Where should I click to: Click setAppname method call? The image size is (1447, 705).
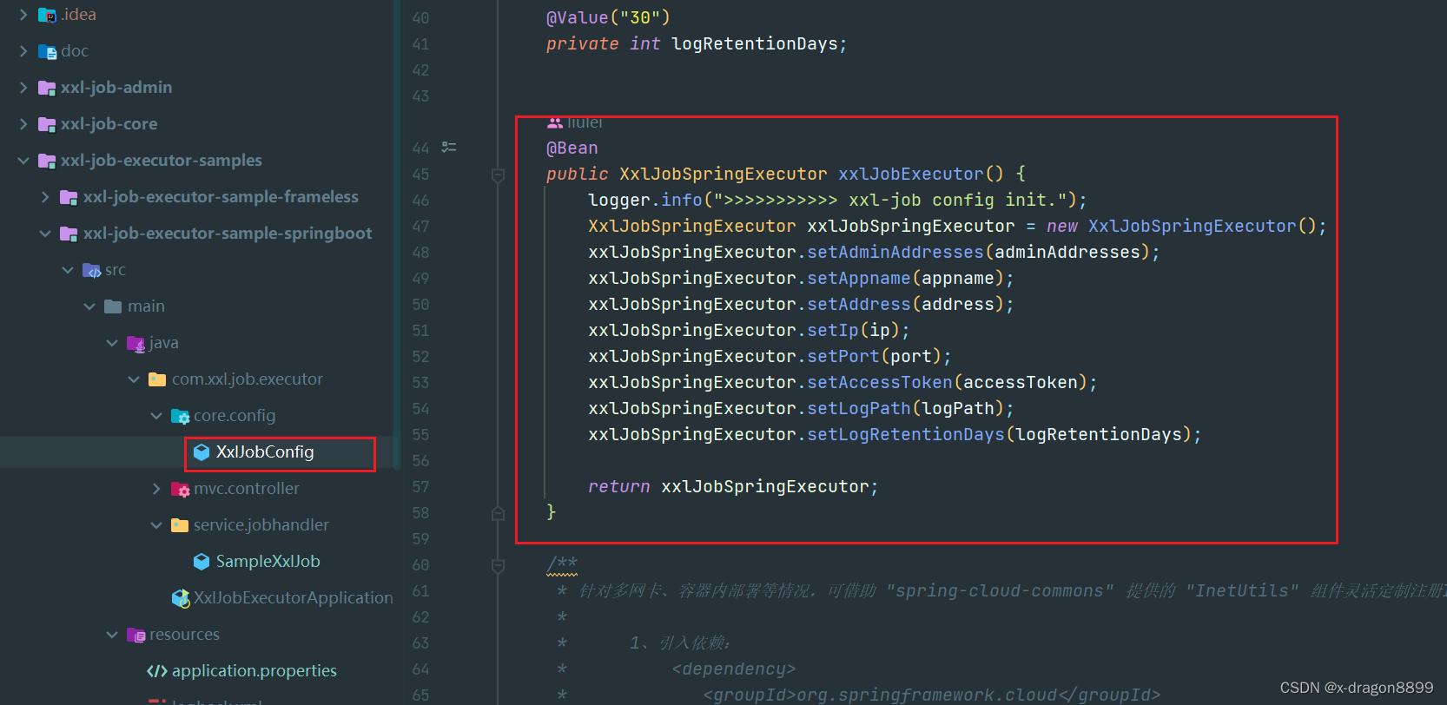tap(859, 279)
